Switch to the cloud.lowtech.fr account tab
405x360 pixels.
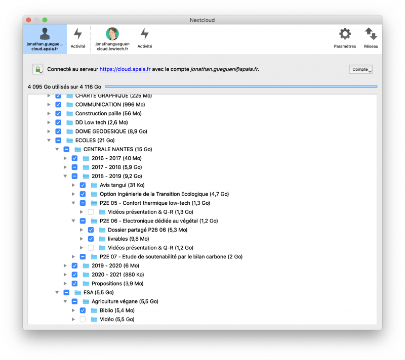112,38
